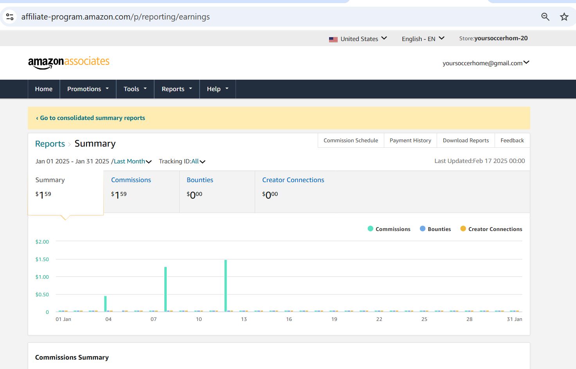This screenshot has width=576, height=369.
Task: Click the Jan 01 2025 - Jan 31 2025 text
Action: click(72, 161)
